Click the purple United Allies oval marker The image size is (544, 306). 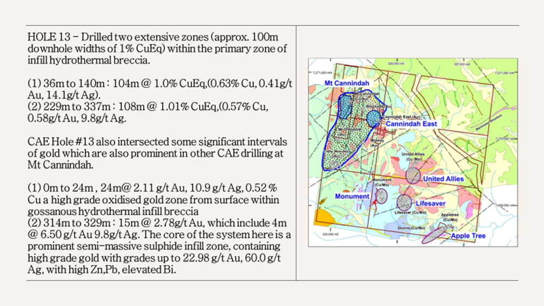(x=413, y=175)
